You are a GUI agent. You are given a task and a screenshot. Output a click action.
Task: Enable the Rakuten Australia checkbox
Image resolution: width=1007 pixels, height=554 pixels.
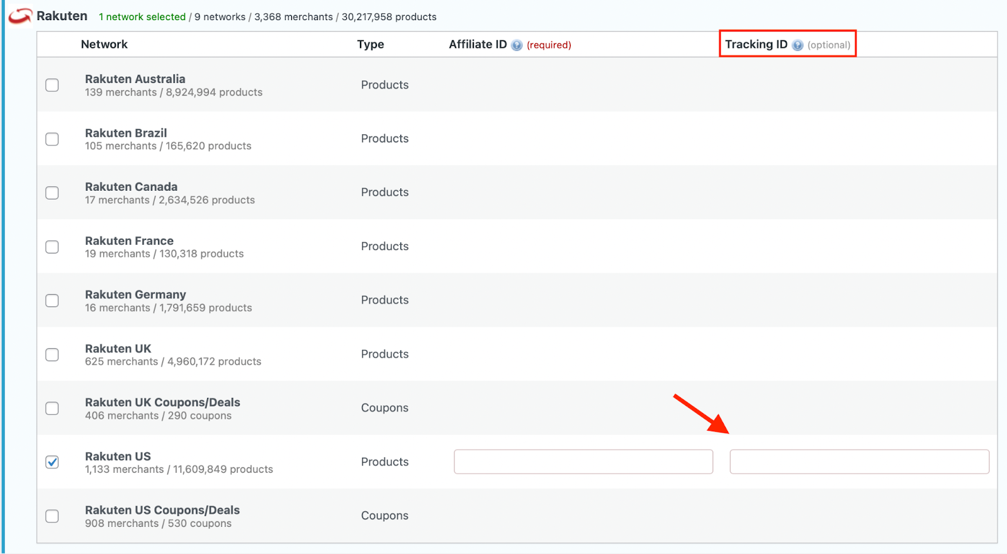pos(52,85)
